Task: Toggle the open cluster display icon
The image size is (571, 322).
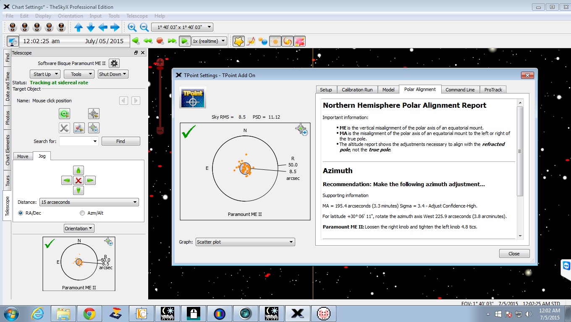Action: (x=275, y=41)
